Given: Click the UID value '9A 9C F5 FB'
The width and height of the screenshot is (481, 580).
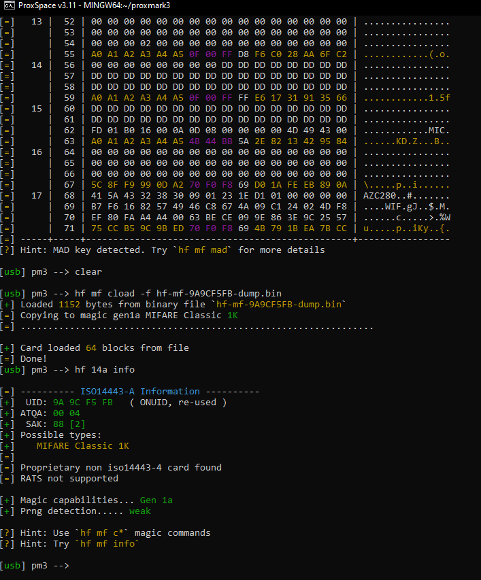Looking at the screenshot, I should click(83, 403).
